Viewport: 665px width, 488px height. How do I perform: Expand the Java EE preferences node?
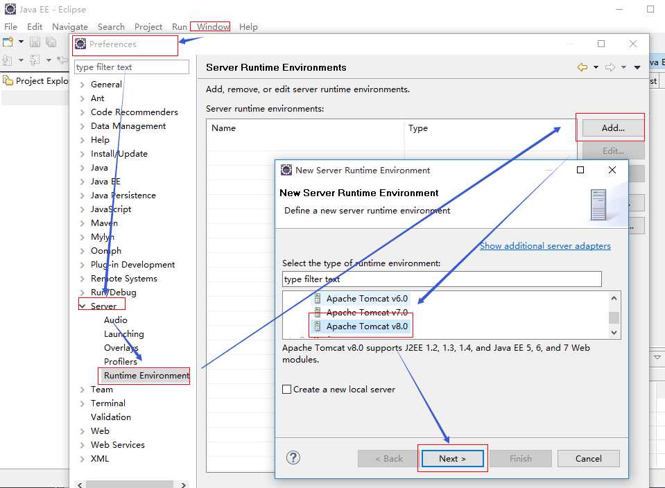(83, 182)
